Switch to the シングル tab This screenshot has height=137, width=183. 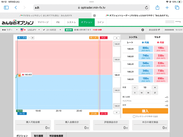tap(133, 37)
